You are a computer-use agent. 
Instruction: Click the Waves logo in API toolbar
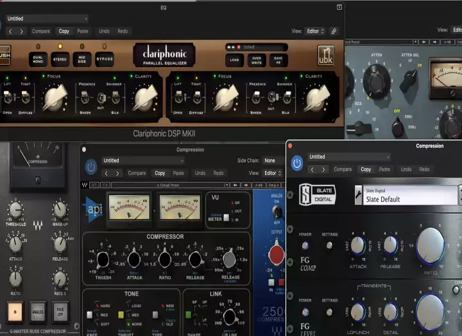[x=85, y=185]
